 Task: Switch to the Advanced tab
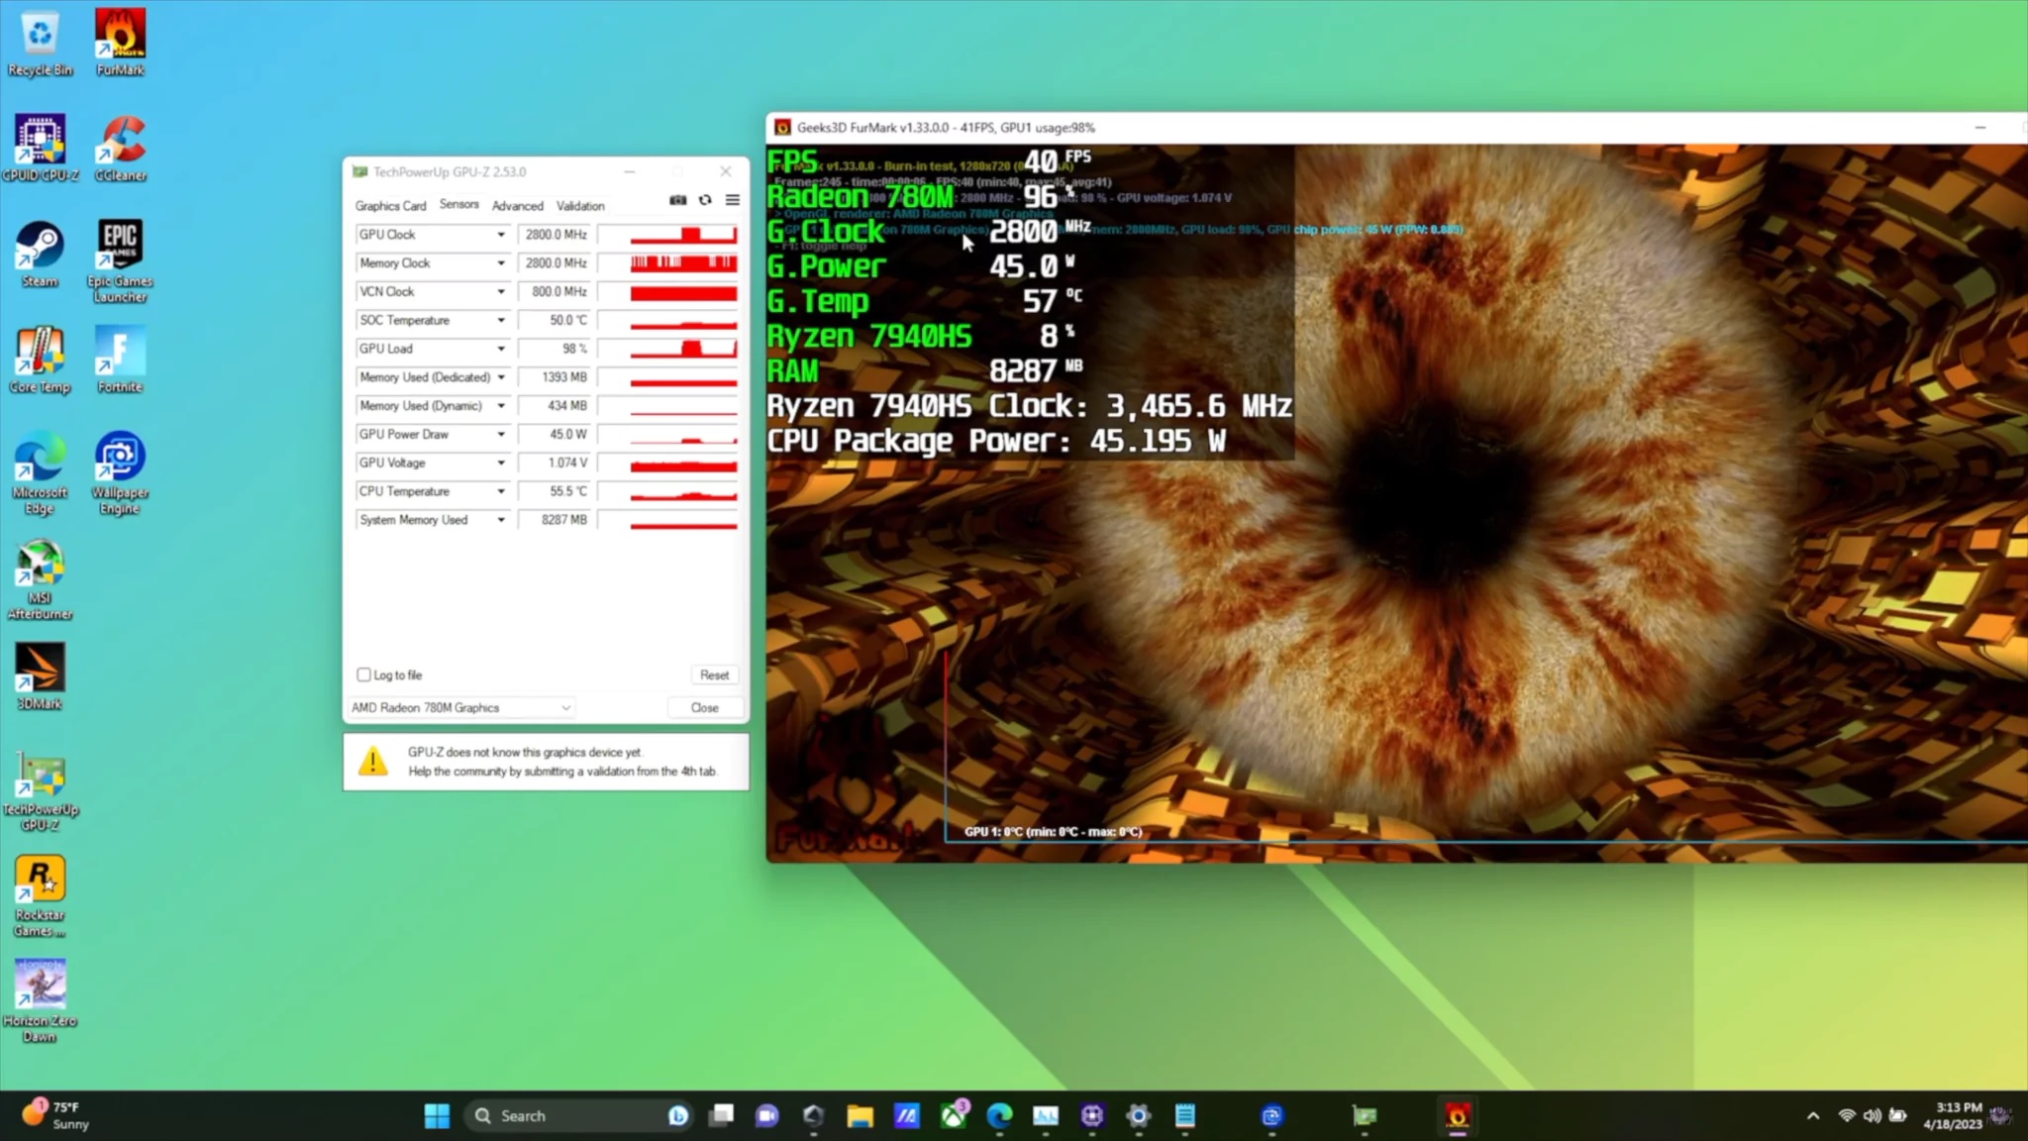pos(517,206)
